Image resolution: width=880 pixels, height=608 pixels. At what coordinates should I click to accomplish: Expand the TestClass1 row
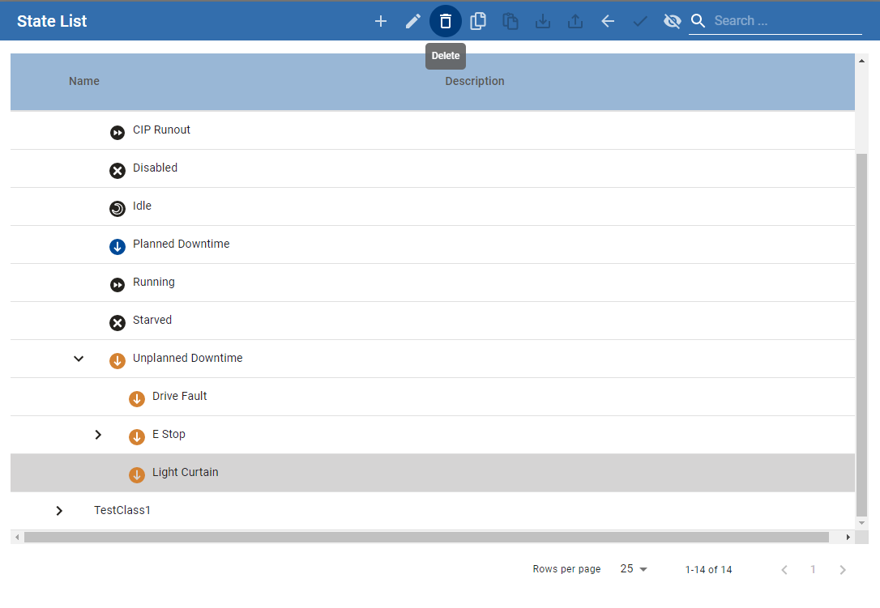pos(59,511)
